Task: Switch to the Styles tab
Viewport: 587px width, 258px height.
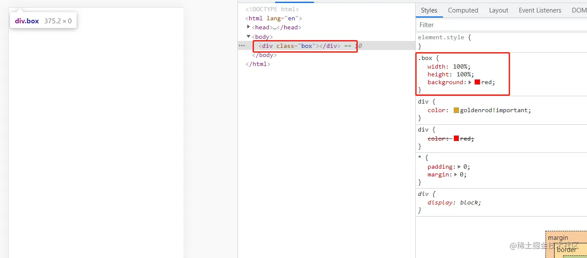Action: (x=429, y=10)
